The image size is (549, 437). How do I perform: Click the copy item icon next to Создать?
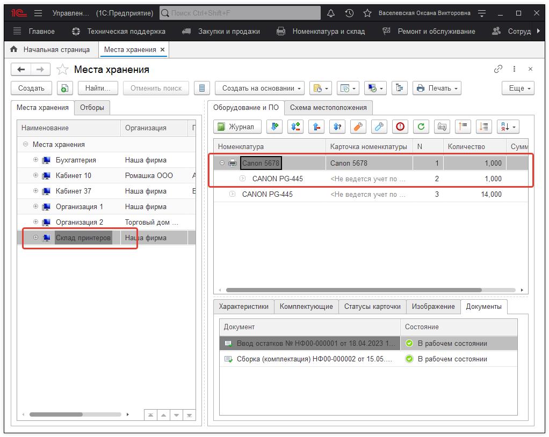[64, 88]
